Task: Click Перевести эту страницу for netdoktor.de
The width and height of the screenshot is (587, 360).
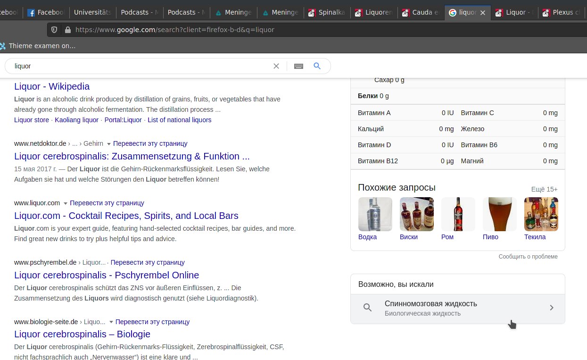Action: tap(150, 143)
